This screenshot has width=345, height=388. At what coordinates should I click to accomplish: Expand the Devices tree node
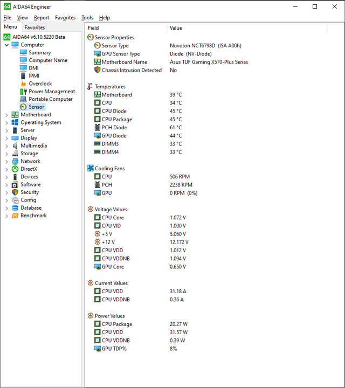point(6,177)
